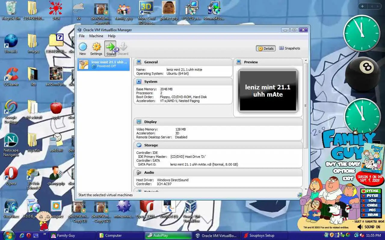Open the File menu in VirtualBox
This screenshot has width=385, height=240.
[82, 36]
